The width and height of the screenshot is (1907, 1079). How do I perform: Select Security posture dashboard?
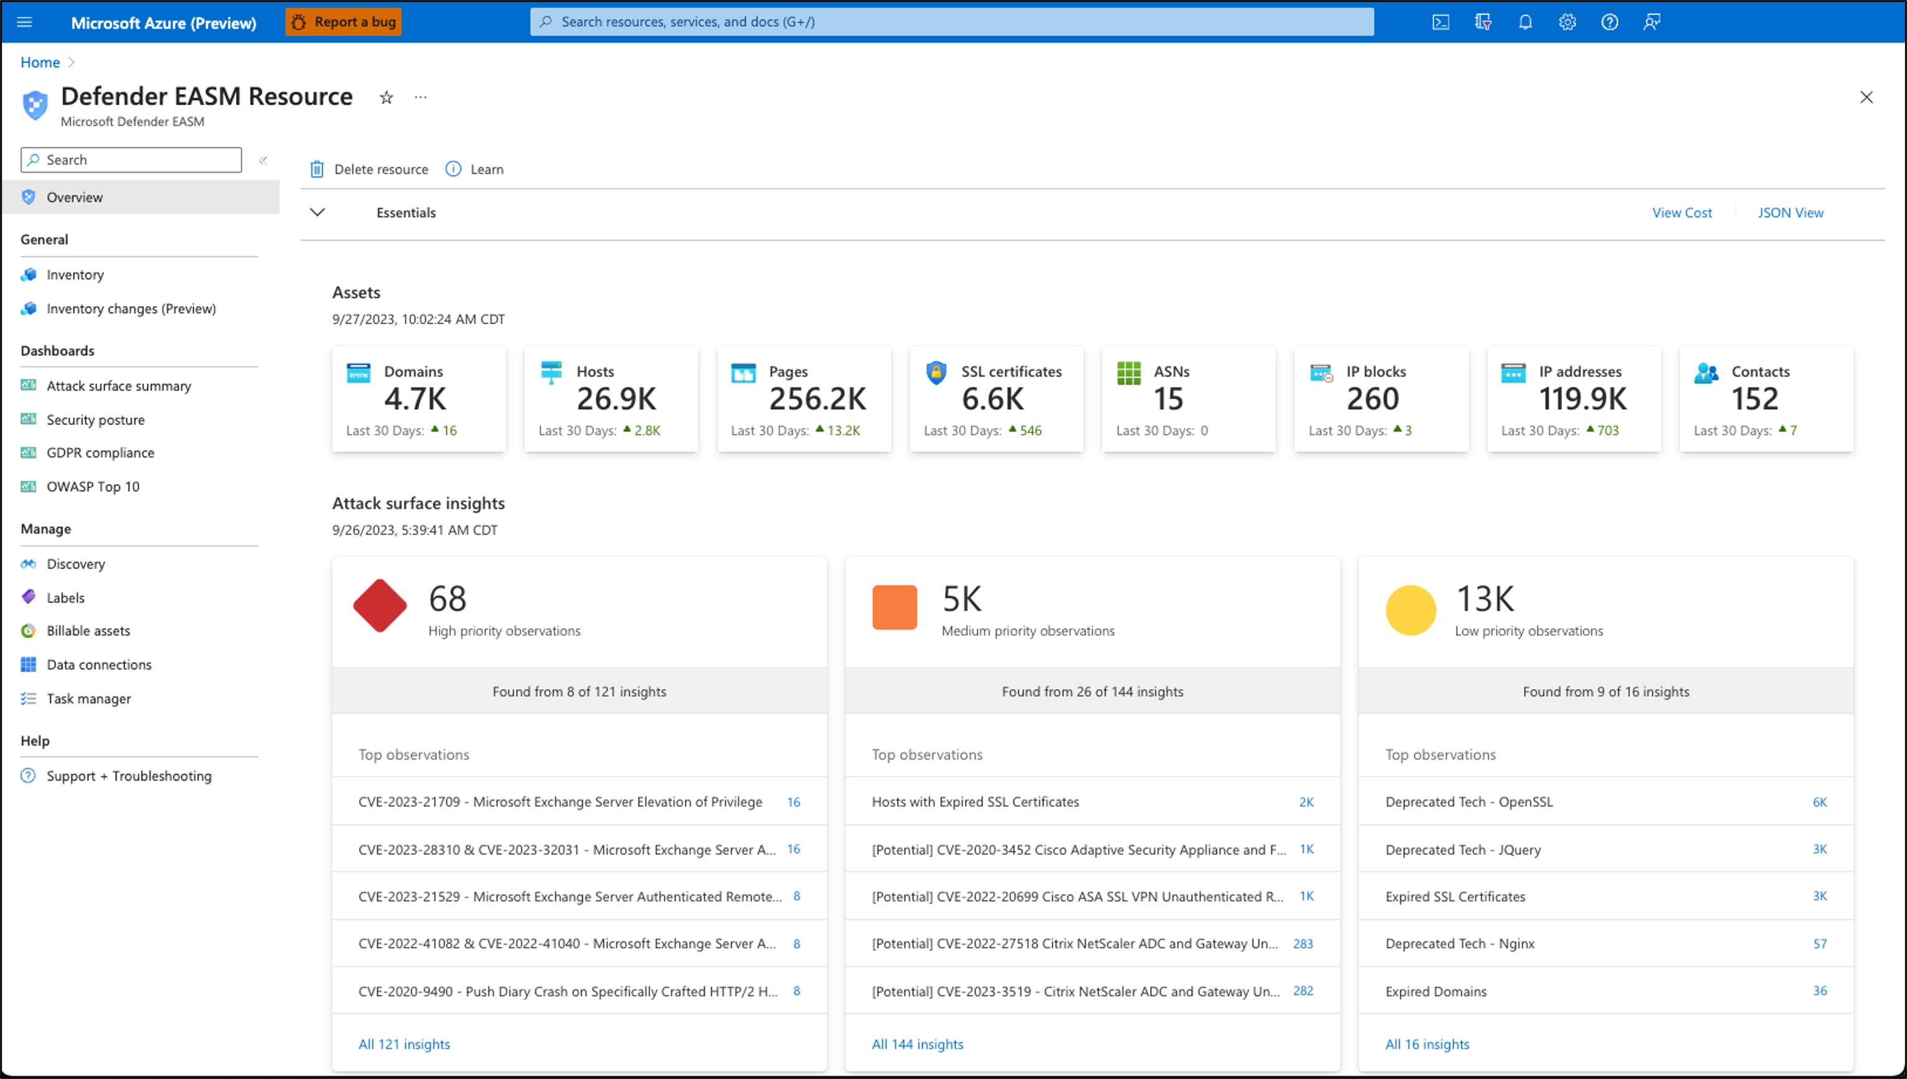click(x=93, y=419)
